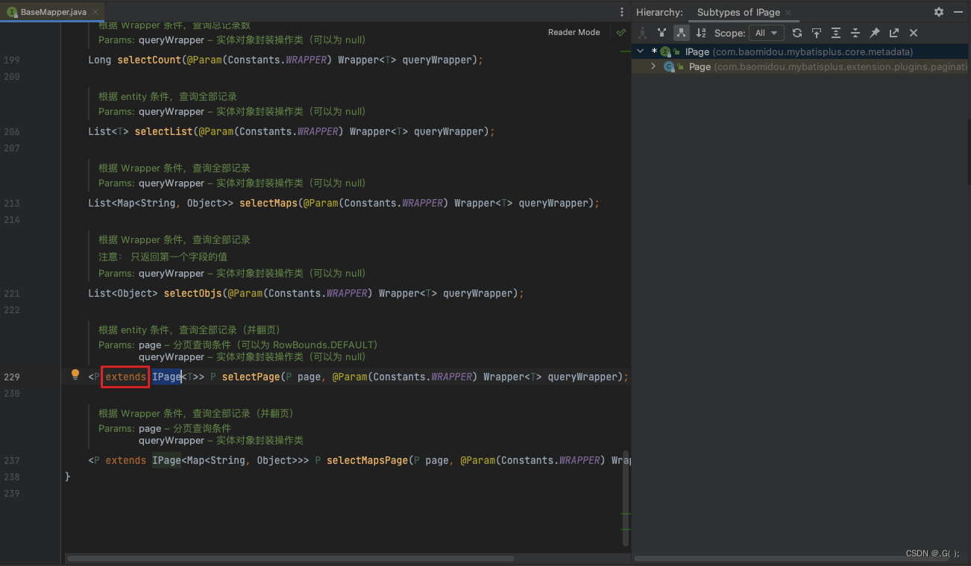
Task: Select the subtypes hierarchy button
Action: coord(681,33)
